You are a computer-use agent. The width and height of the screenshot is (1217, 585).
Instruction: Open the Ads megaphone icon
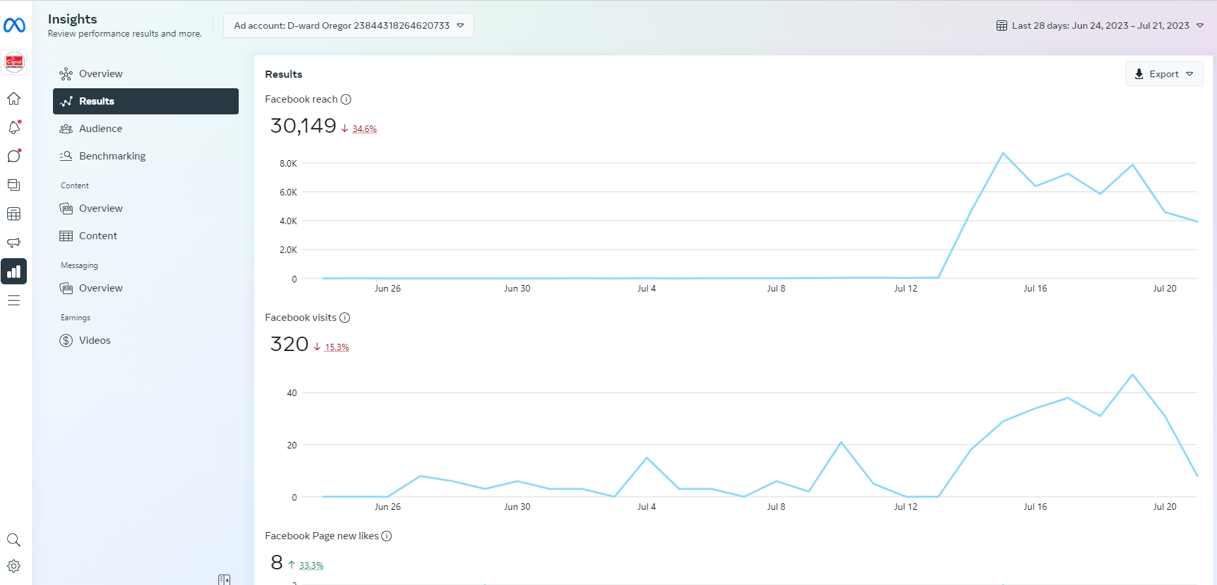[14, 242]
